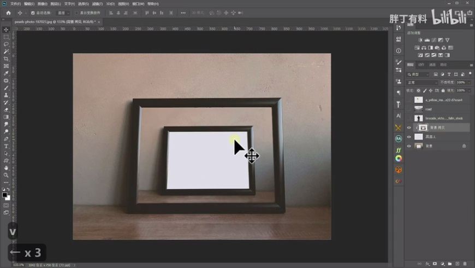Open the 滤镜(T) menu
This screenshot has height=268, width=475.
click(x=98, y=4)
